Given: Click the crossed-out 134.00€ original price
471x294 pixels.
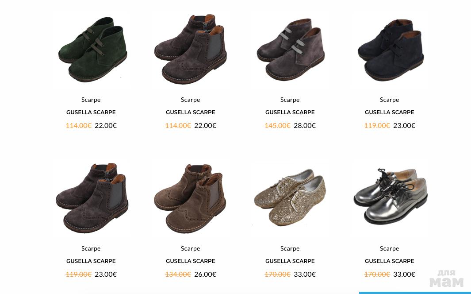Looking at the screenshot, I should coord(178,275).
